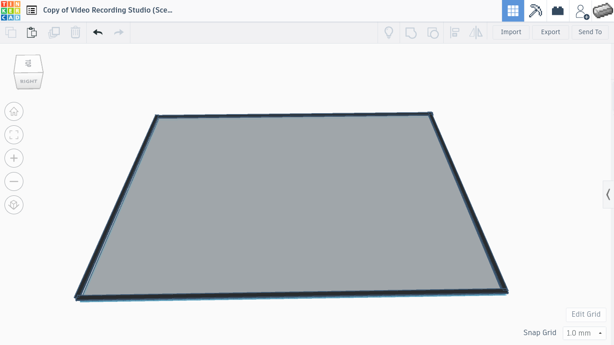Open the Snap Grid dropdown
Viewport: 614px width, 345px height.
584,333
